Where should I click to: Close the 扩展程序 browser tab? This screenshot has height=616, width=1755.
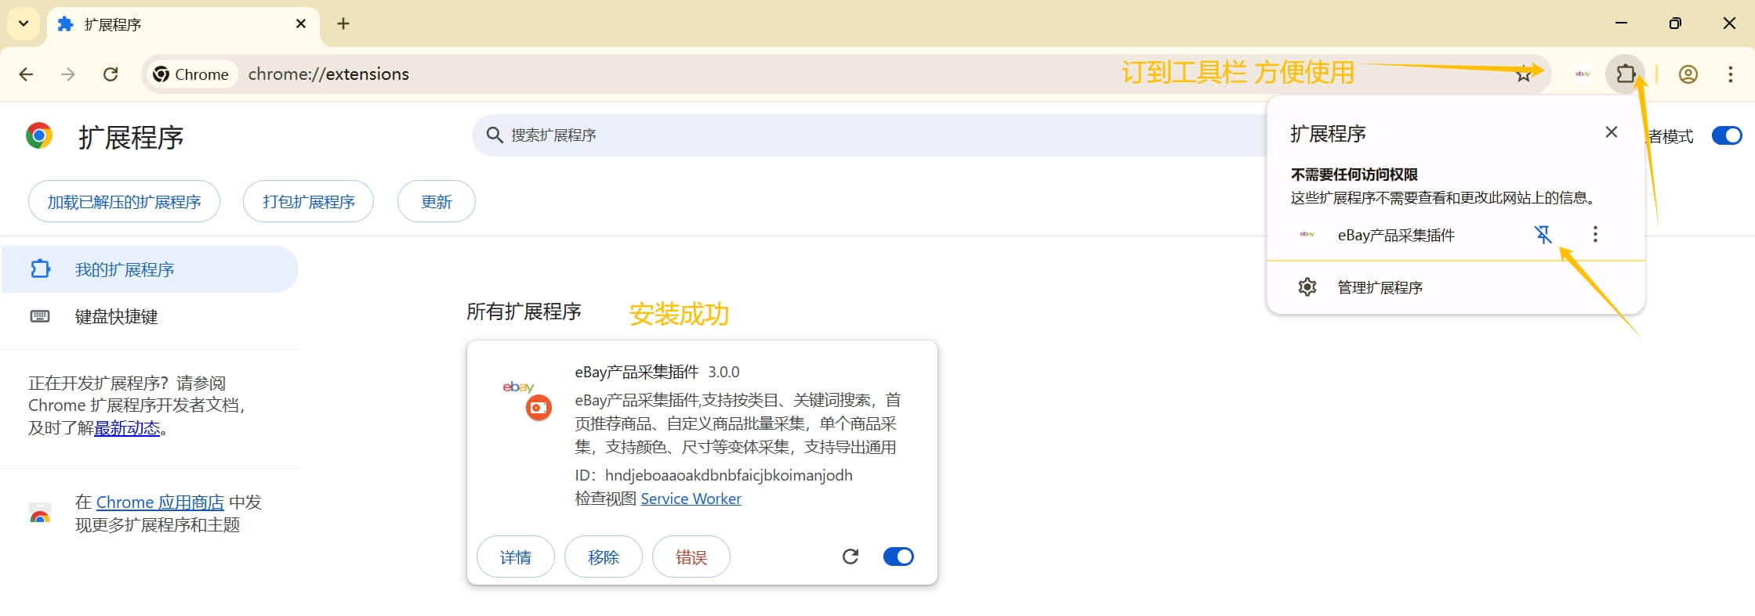[301, 24]
